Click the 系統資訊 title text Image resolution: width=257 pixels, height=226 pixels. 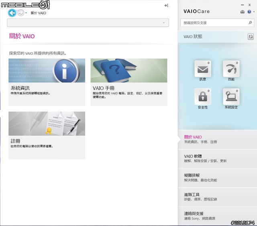[20, 88]
